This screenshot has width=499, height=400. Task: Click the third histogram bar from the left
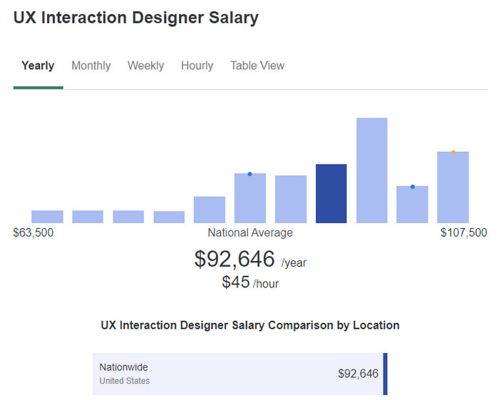(128, 217)
